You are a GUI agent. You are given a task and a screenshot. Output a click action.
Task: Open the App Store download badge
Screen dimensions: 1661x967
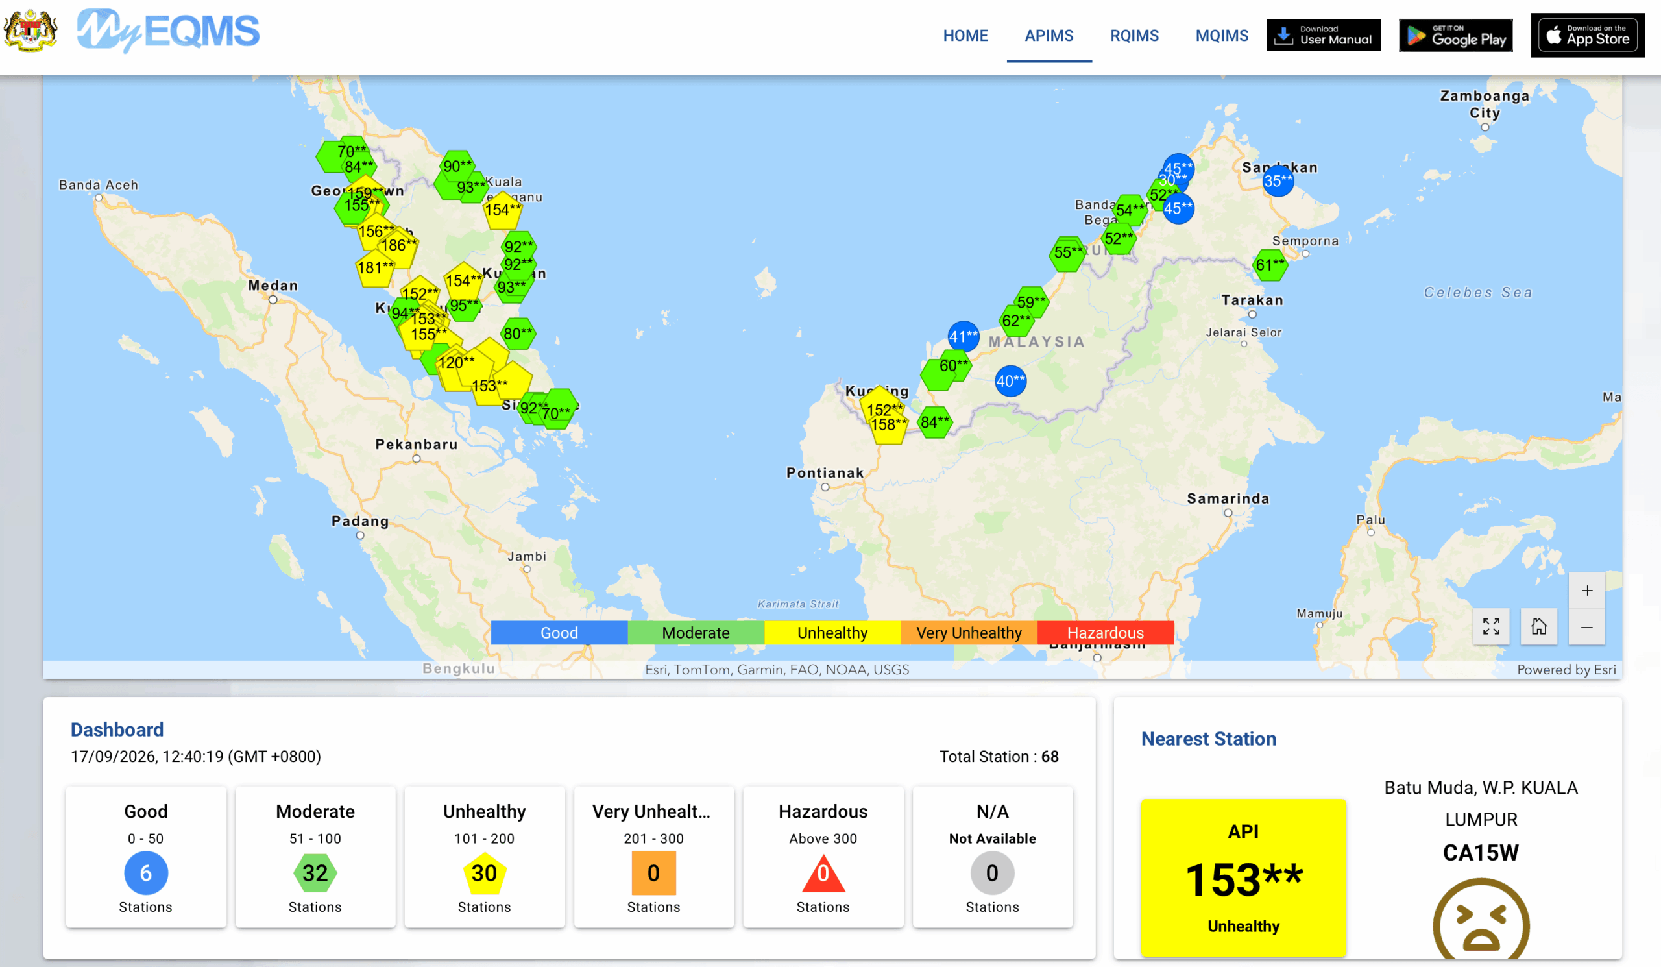(x=1587, y=35)
